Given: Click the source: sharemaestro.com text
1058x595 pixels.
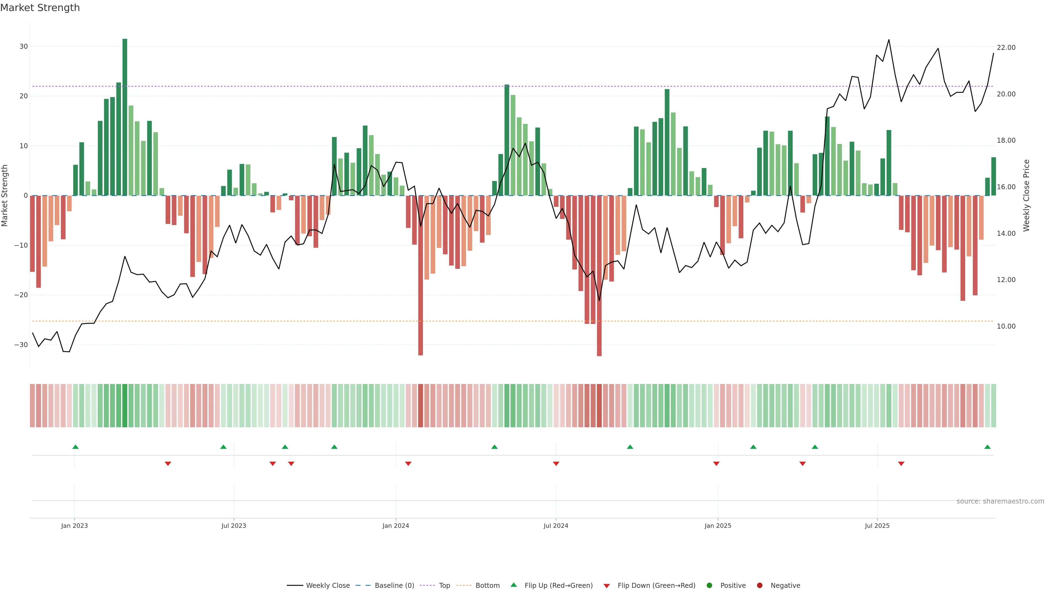Looking at the screenshot, I should [1000, 501].
